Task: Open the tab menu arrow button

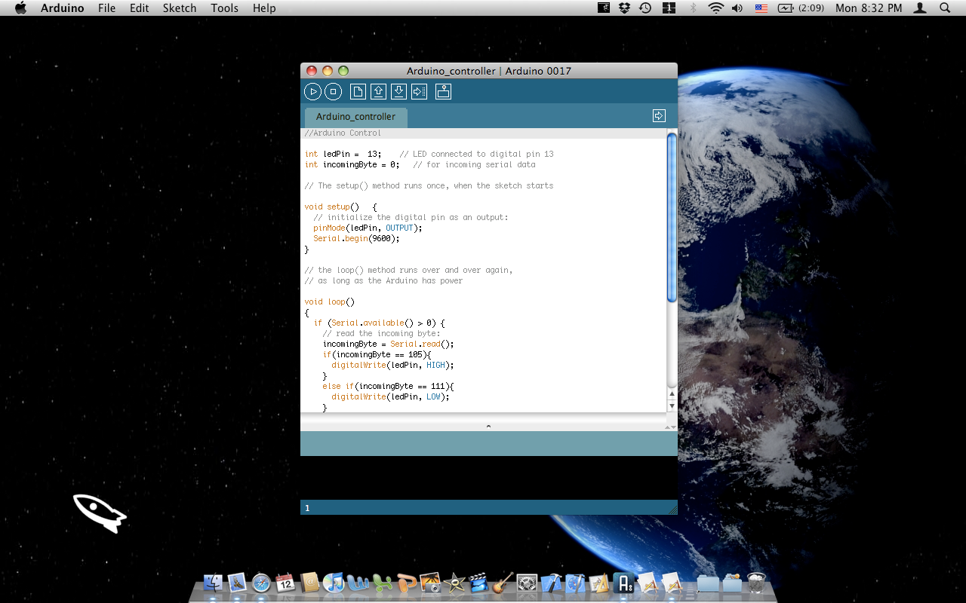Action: click(x=659, y=115)
